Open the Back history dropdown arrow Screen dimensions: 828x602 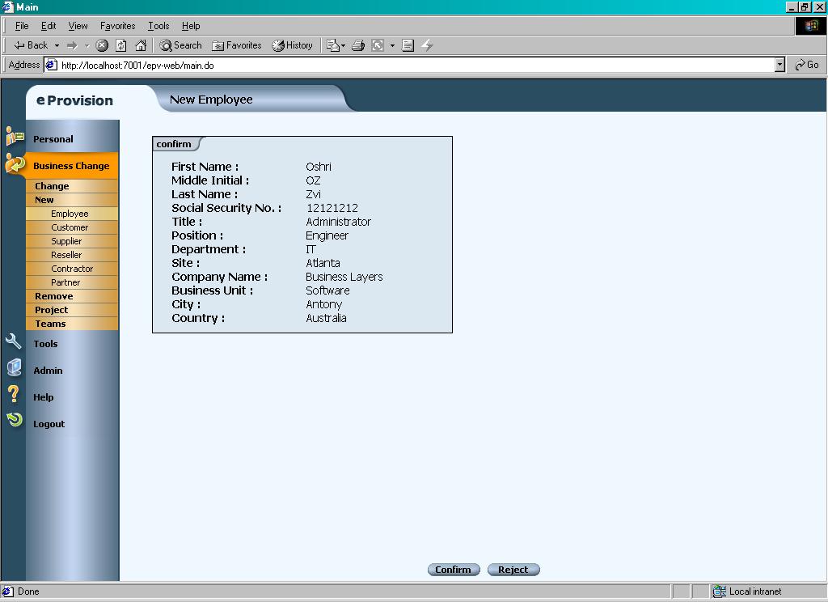coord(57,45)
